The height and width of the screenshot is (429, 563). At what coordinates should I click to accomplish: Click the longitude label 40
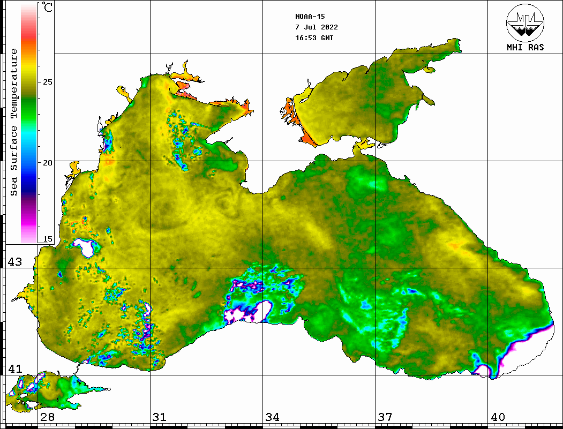click(498, 417)
